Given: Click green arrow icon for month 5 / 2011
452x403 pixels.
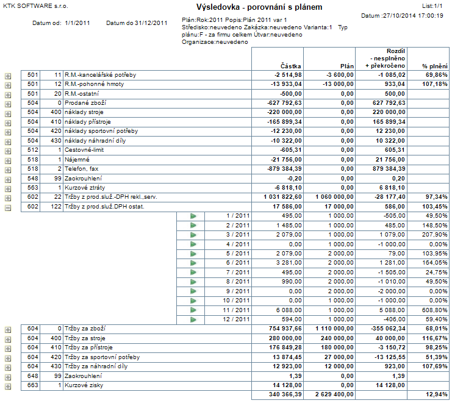Looking at the screenshot, I should (x=193, y=254).
